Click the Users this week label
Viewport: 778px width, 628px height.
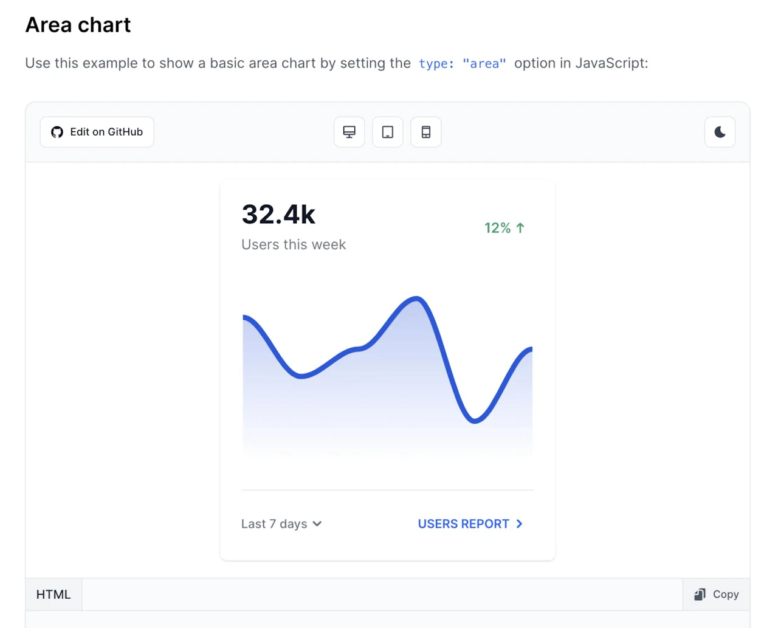point(294,244)
